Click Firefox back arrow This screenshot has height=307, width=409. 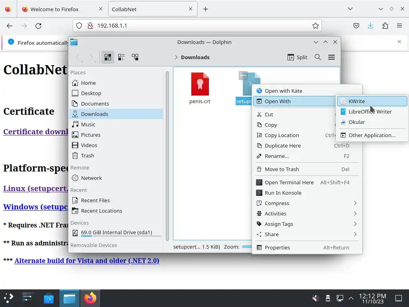(10, 26)
